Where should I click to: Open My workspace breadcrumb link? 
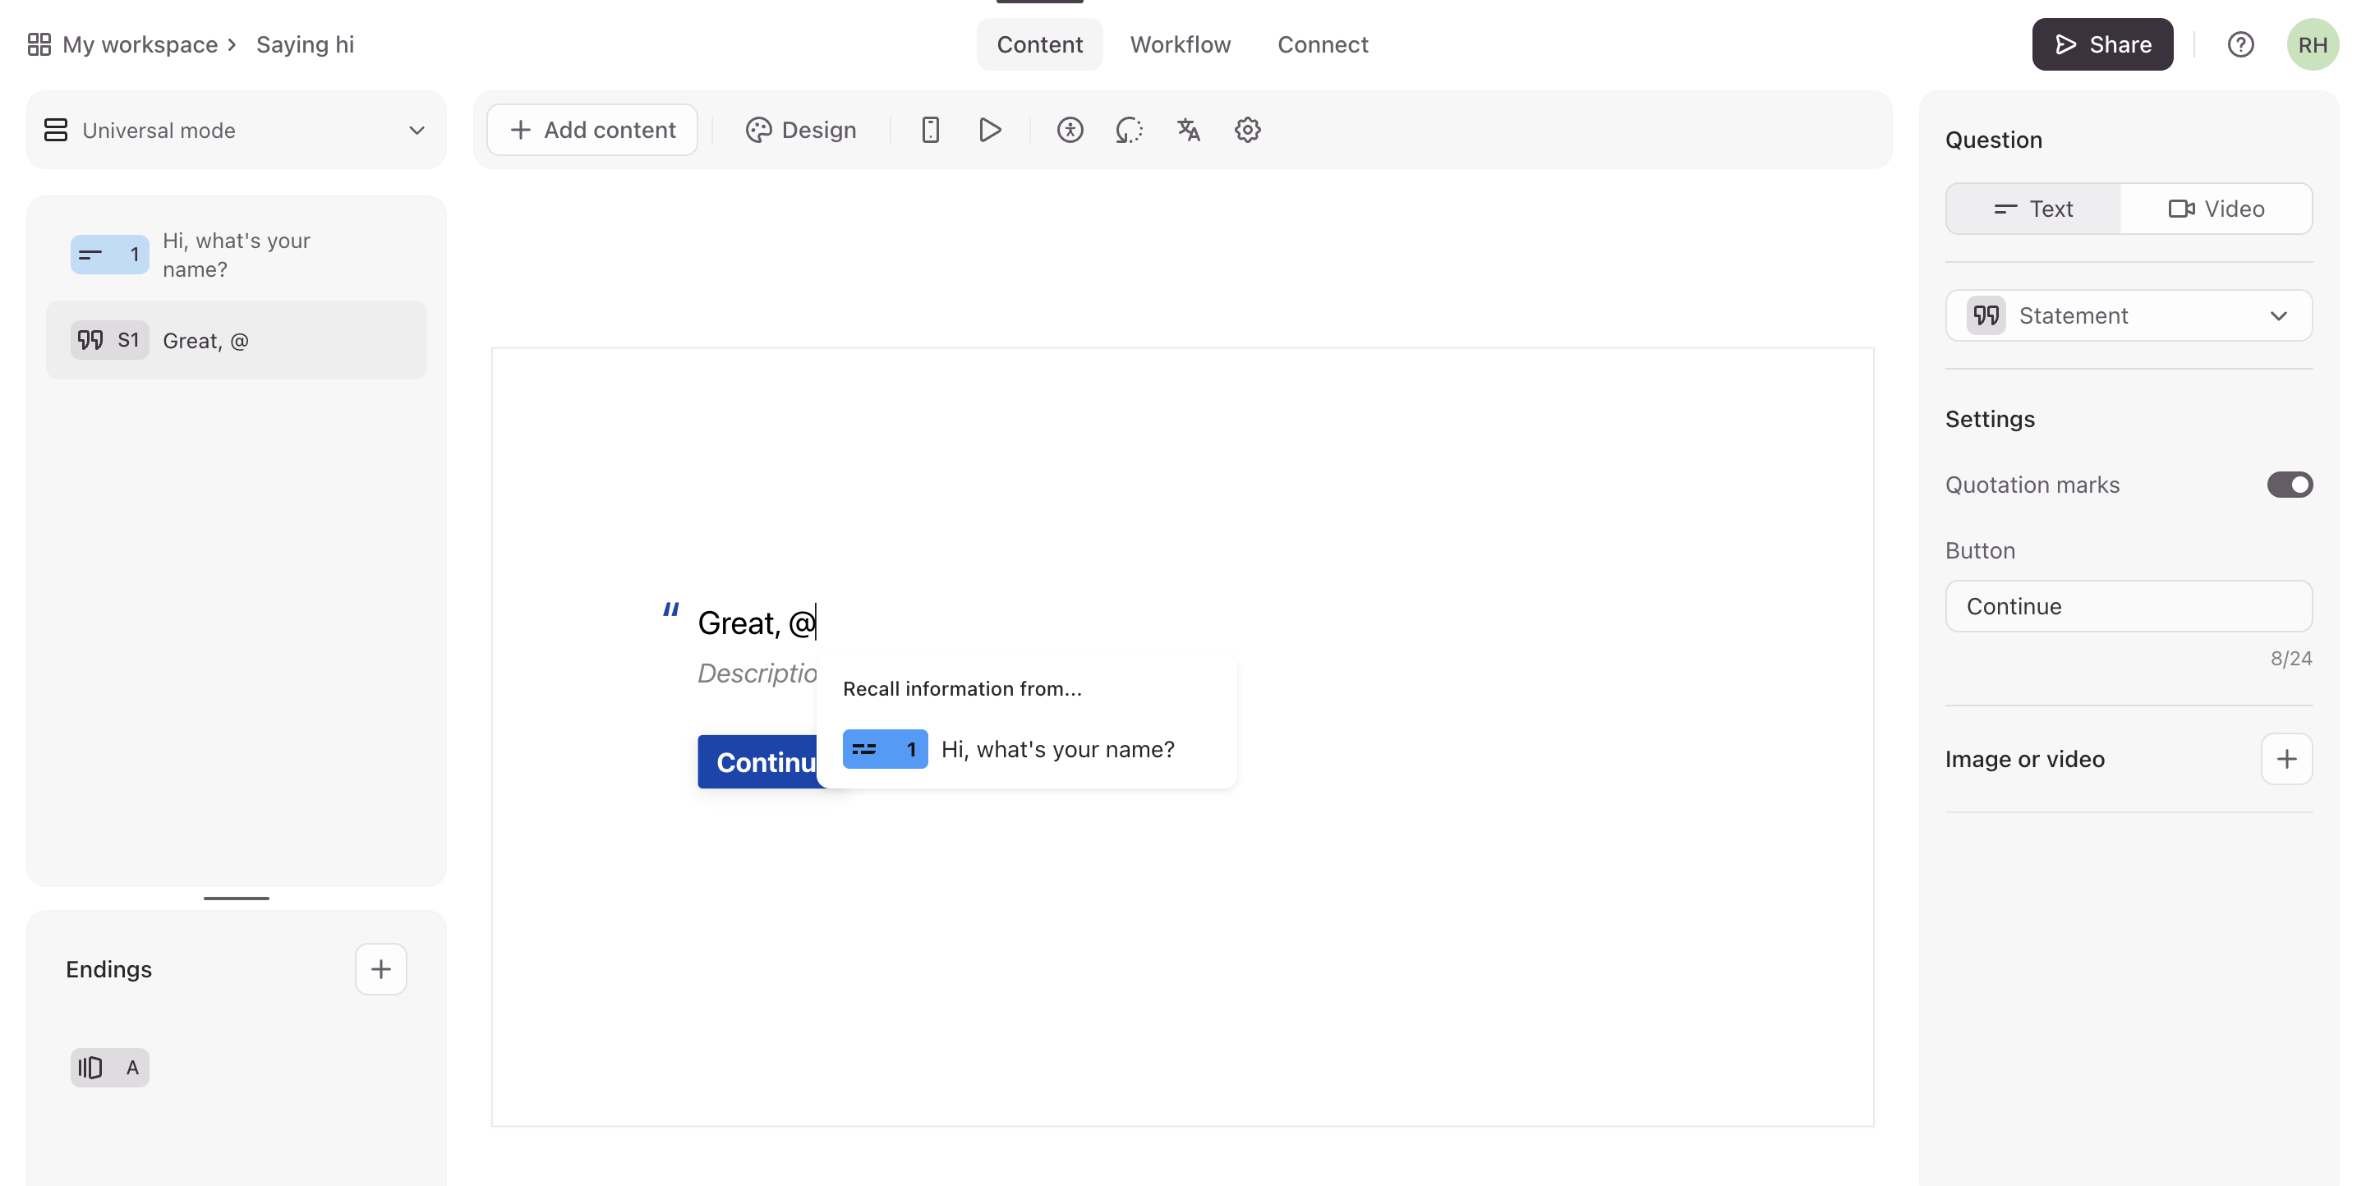pos(140,44)
